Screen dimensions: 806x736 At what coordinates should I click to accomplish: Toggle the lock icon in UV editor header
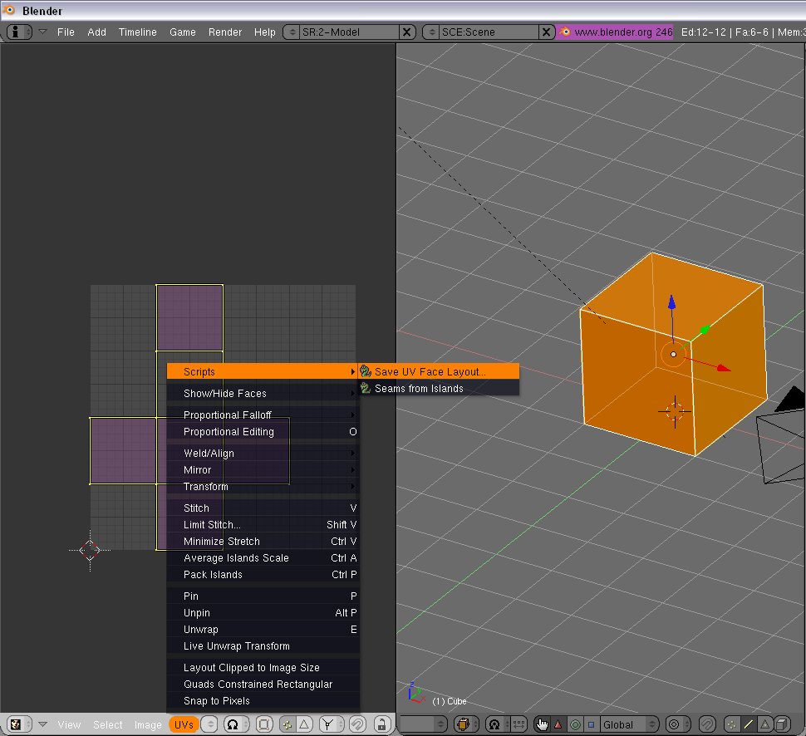point(381,724)
